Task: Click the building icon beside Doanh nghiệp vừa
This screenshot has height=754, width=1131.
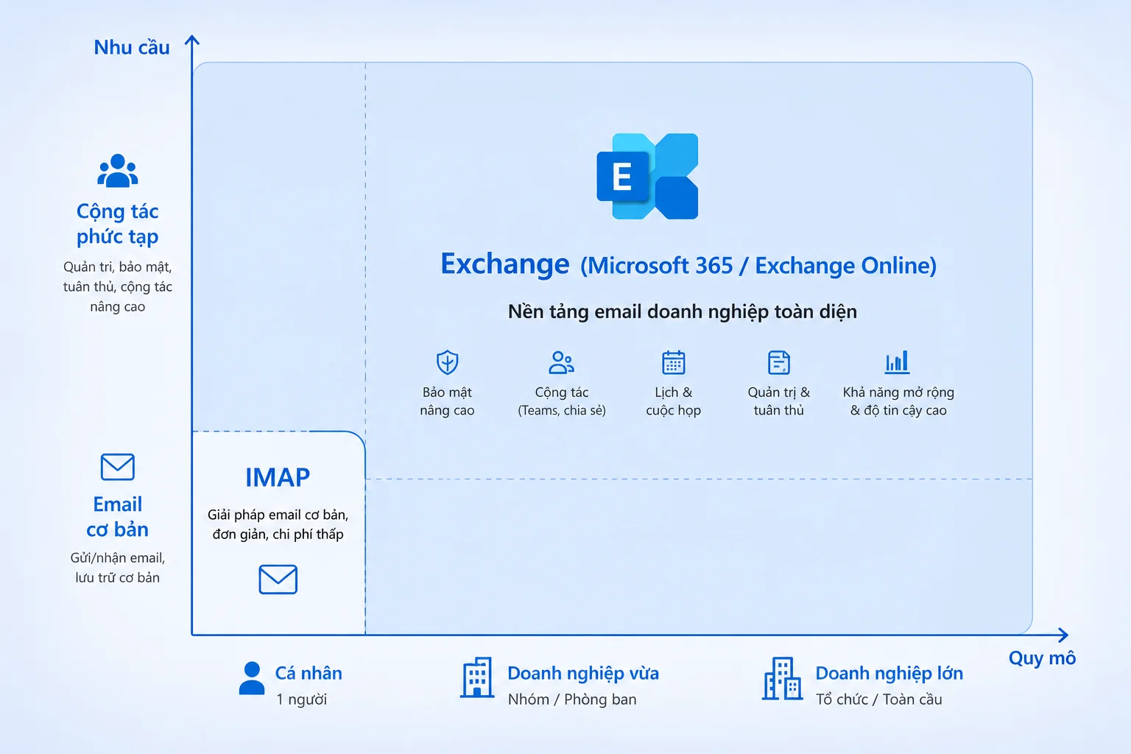Action: [477, 677]
